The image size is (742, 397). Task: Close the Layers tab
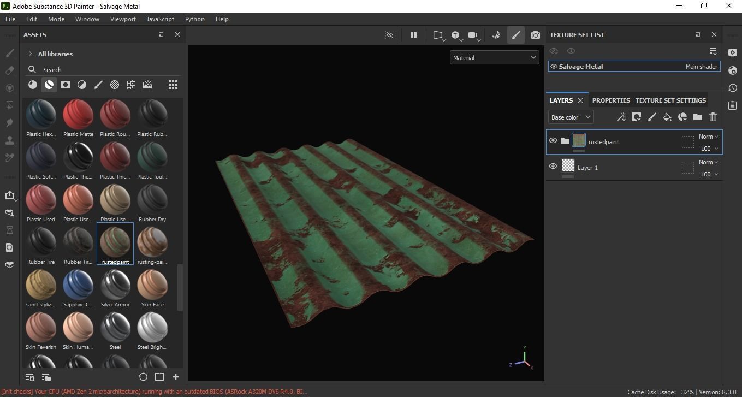tap(580, 100)
